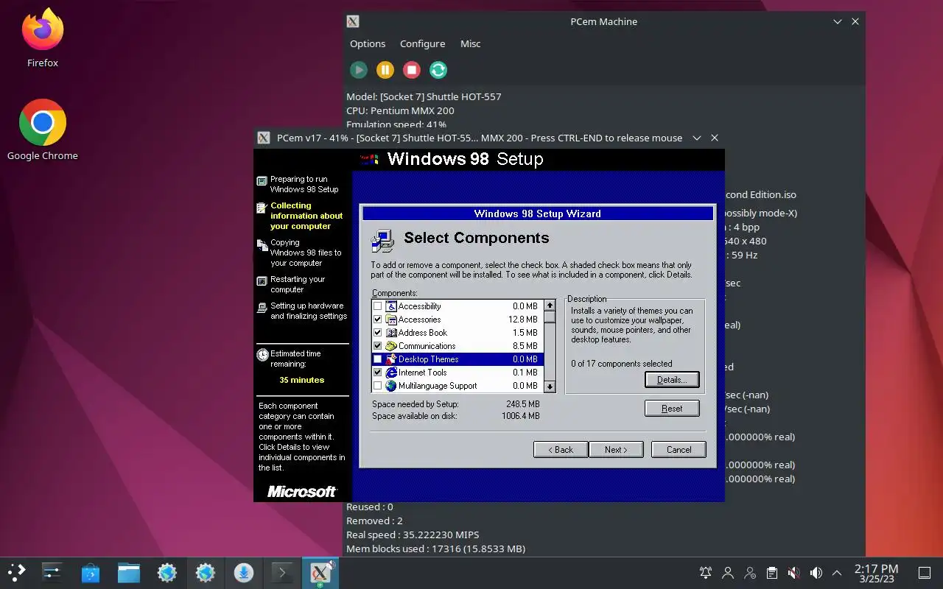Toggle the Accessibility component checkbox

click(378, 306)
